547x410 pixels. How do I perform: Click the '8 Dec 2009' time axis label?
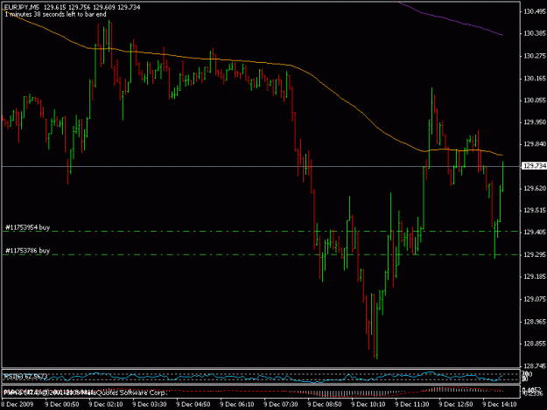click(18, 405)
